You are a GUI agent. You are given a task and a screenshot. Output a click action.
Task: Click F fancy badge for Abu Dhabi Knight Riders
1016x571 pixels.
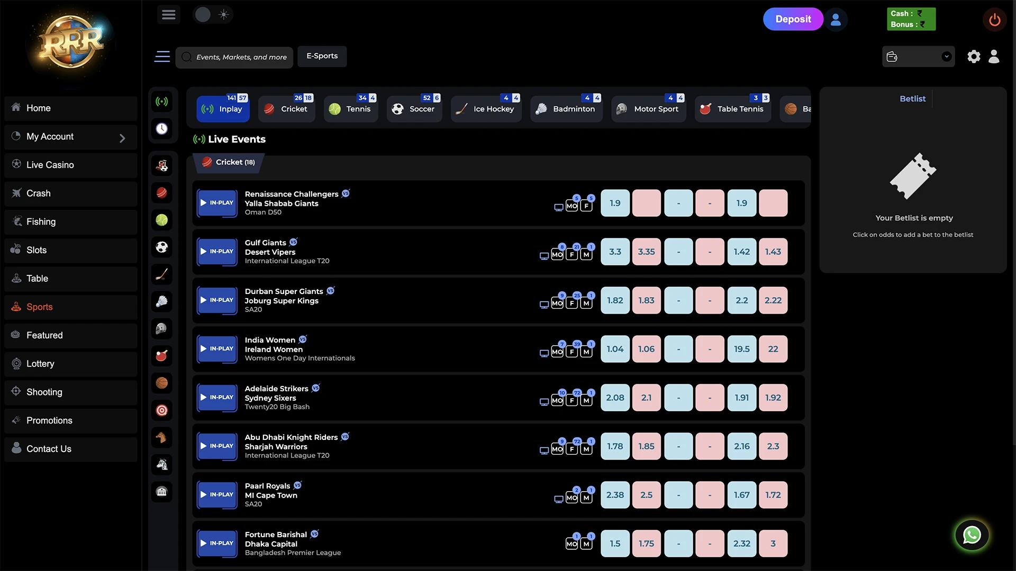click(572, 449)
